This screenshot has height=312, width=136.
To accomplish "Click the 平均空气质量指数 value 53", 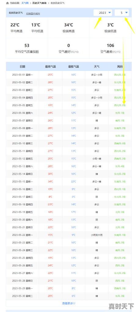I will pos(27,46).
